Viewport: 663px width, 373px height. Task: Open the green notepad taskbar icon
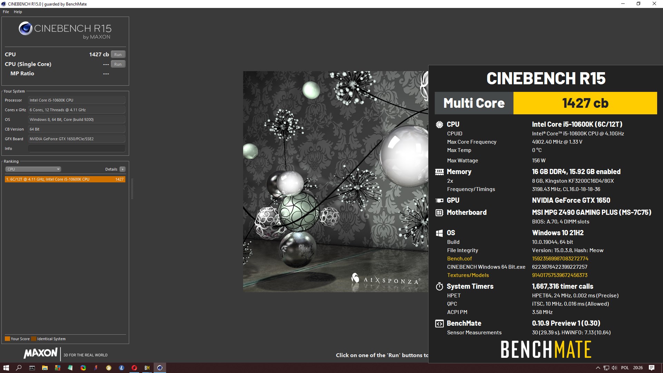70,368
